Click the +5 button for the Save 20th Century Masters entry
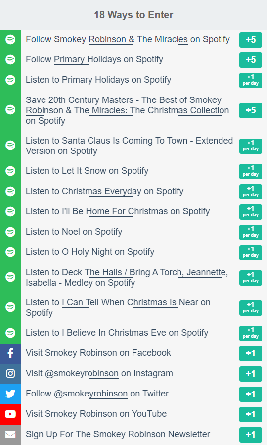 pyautogui.click(x=251, y=110)
